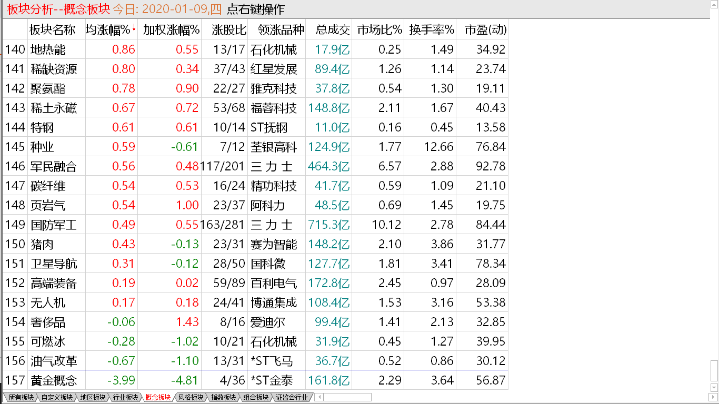Click leading stock 雅克科技
This screenshot has height=404, width=719.
[x=274, y=88]
